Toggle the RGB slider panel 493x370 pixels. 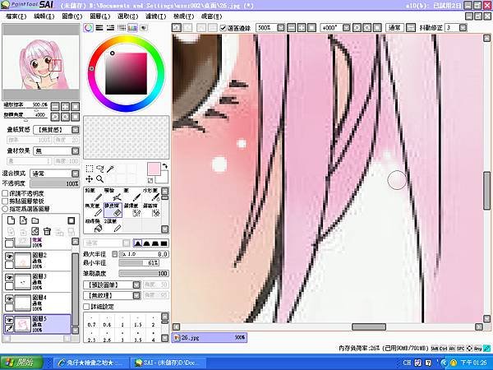click(x=99, y=28)
